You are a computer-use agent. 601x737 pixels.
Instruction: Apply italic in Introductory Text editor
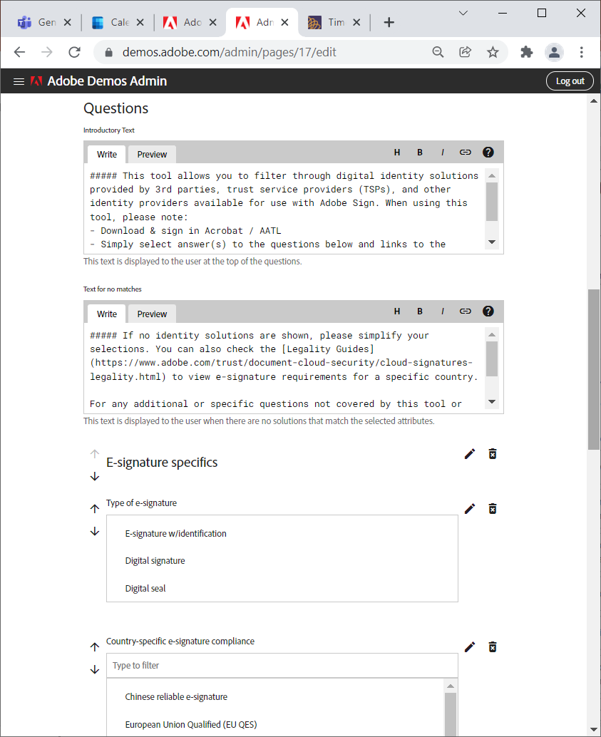[443, 153]
